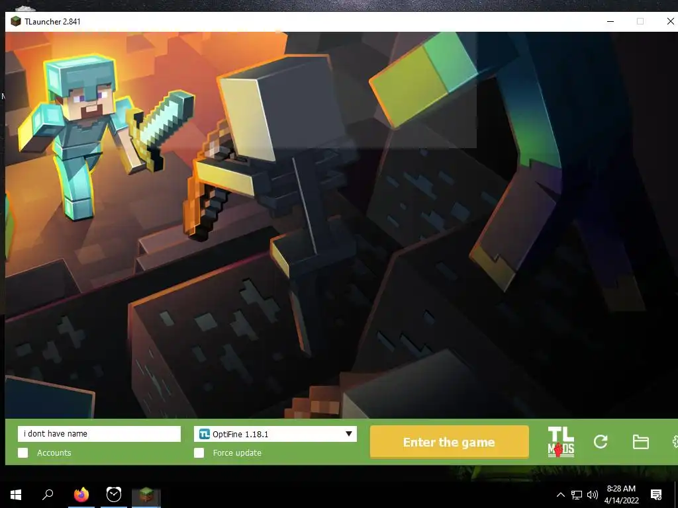Image resolution: width=678 pixels, height=508 pixels.
Task: Open network status tray icon
Action: coord(577,495)
